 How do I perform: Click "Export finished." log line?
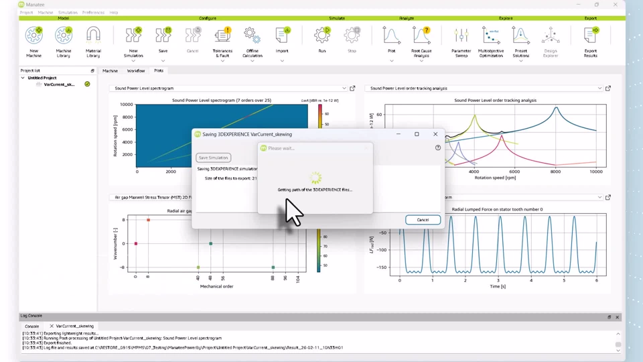(x=47, y=343)
